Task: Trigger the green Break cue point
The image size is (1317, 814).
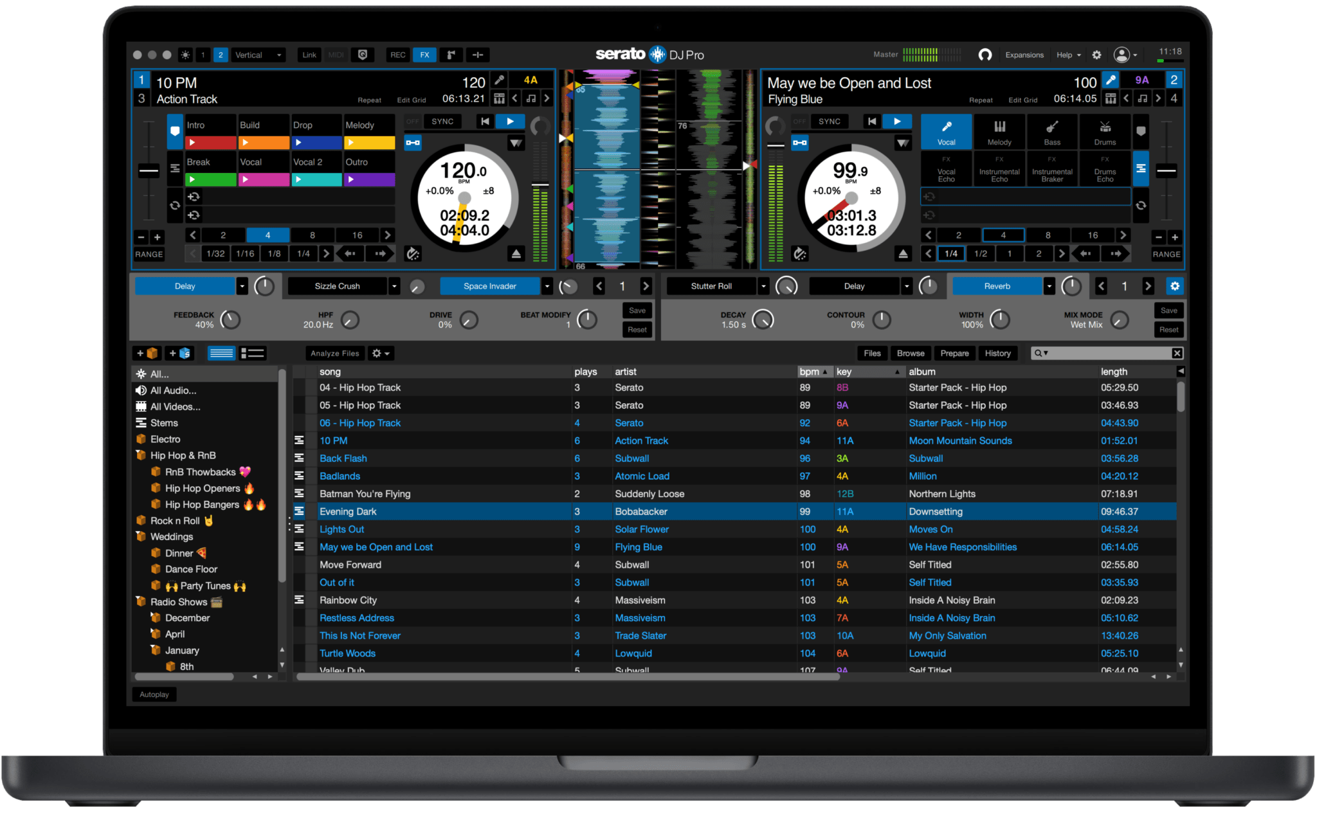Action: point(210,180)
